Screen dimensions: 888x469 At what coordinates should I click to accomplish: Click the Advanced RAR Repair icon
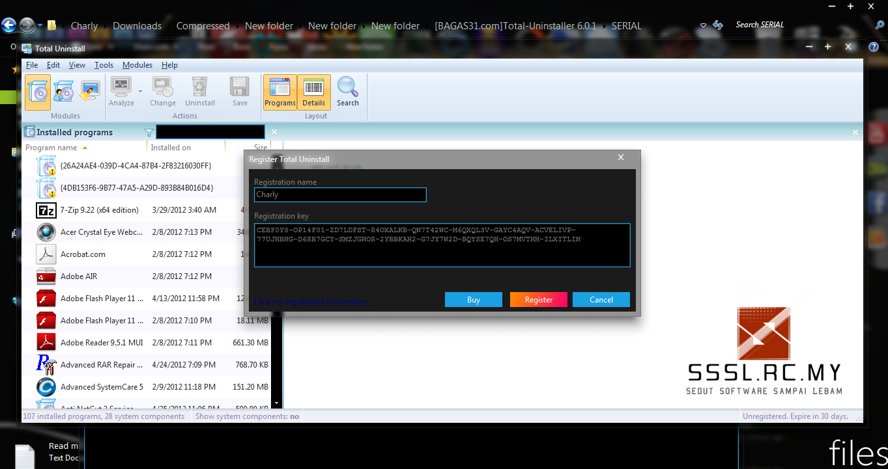click(x=46, y=365)
